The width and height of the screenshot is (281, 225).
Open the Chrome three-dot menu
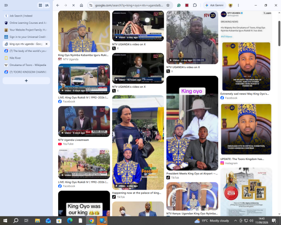(x=238, y=6)
